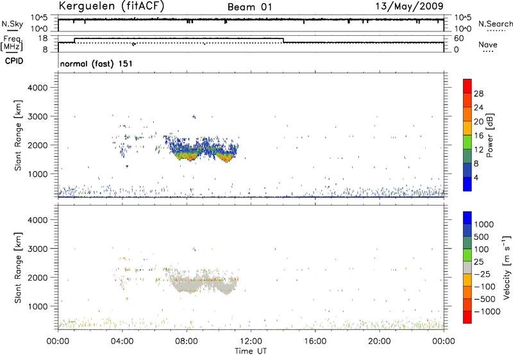Click the grey segment of velocity color bar
The height and width of the screenshot is (355, 513).
tap(467, 268)
